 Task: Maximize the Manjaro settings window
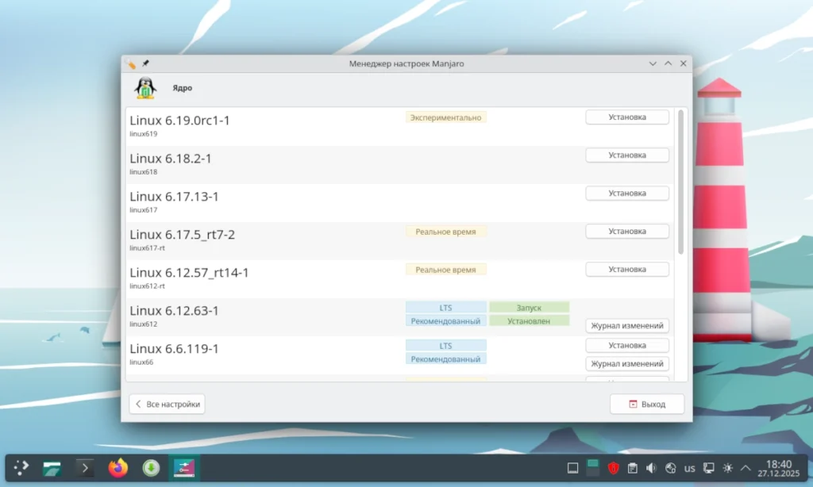pos(668,63)
